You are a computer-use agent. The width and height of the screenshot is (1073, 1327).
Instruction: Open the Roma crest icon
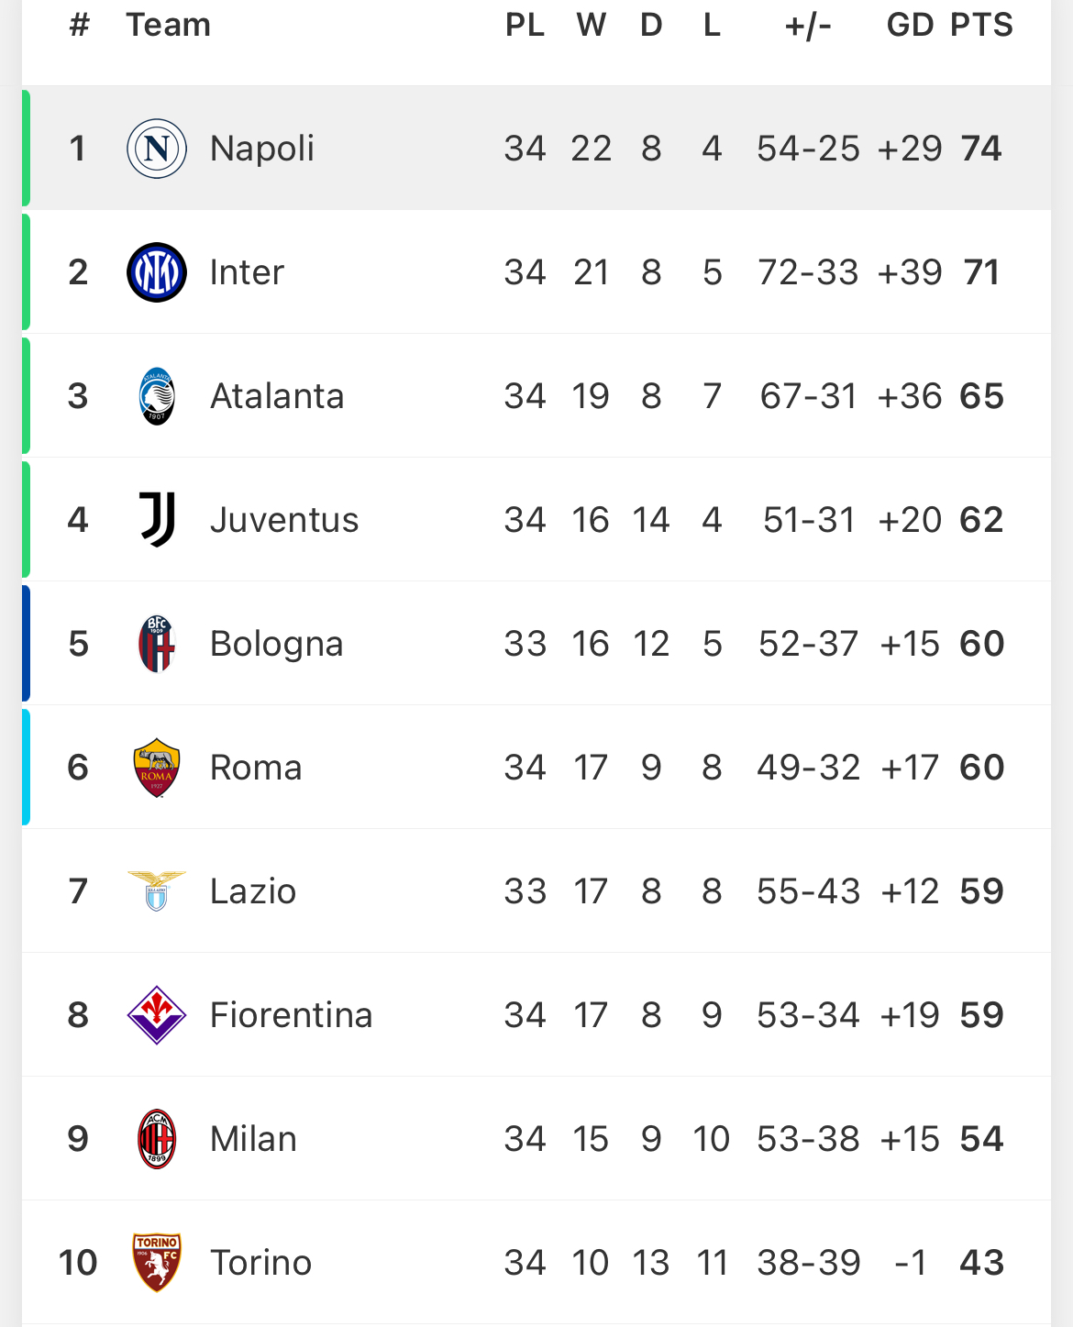click(x=157, y=768)
